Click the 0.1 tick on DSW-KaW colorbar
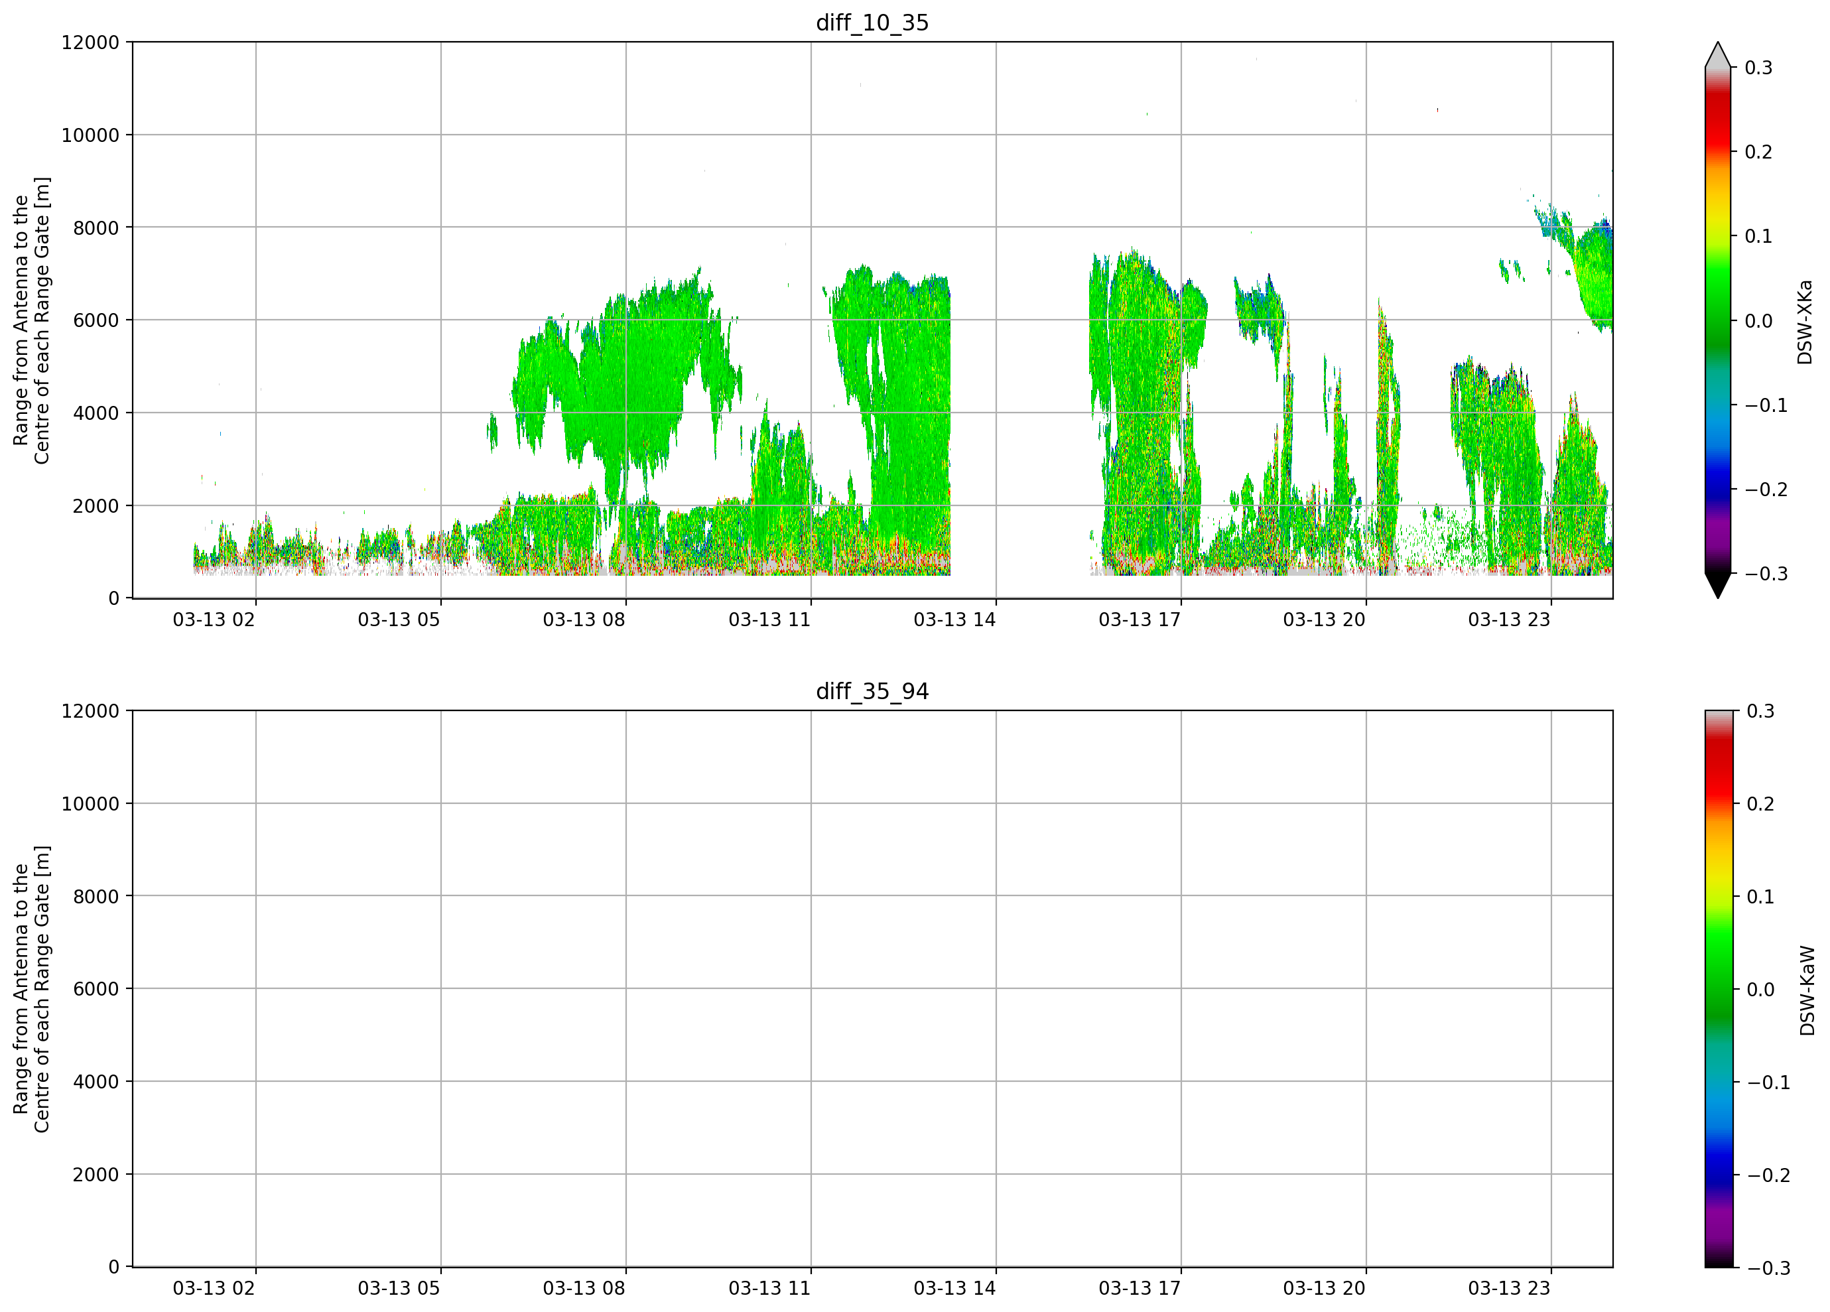 coord(1760,897)
